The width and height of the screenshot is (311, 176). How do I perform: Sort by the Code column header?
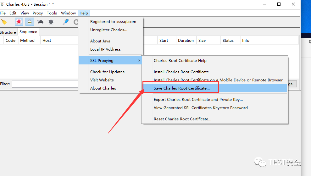[x=10, y=41]
